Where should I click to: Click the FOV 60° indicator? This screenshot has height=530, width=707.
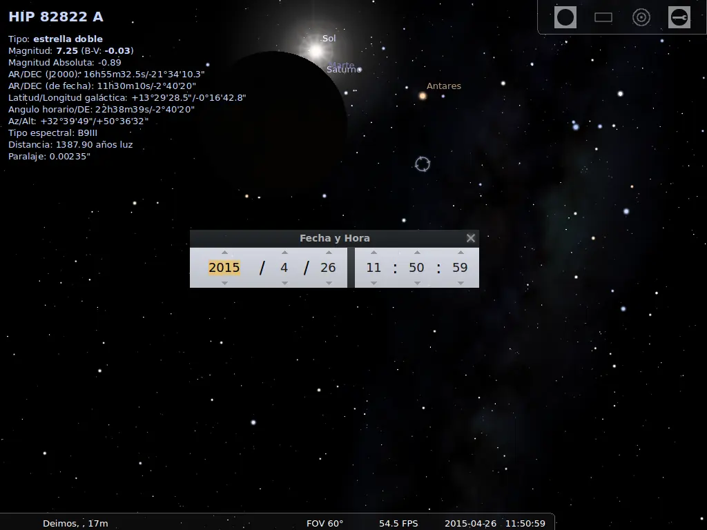click(x=325, y=523)
